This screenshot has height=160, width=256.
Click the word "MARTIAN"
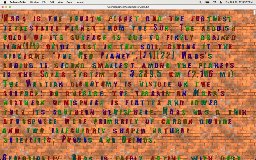point(45,84)
